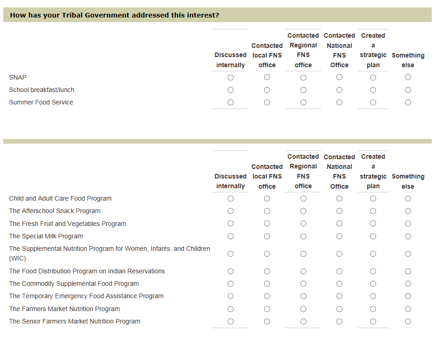Choose 'Contacted National FNS Office' for Special Milk Program
This screenshot has height=341, width=435.
339,236
